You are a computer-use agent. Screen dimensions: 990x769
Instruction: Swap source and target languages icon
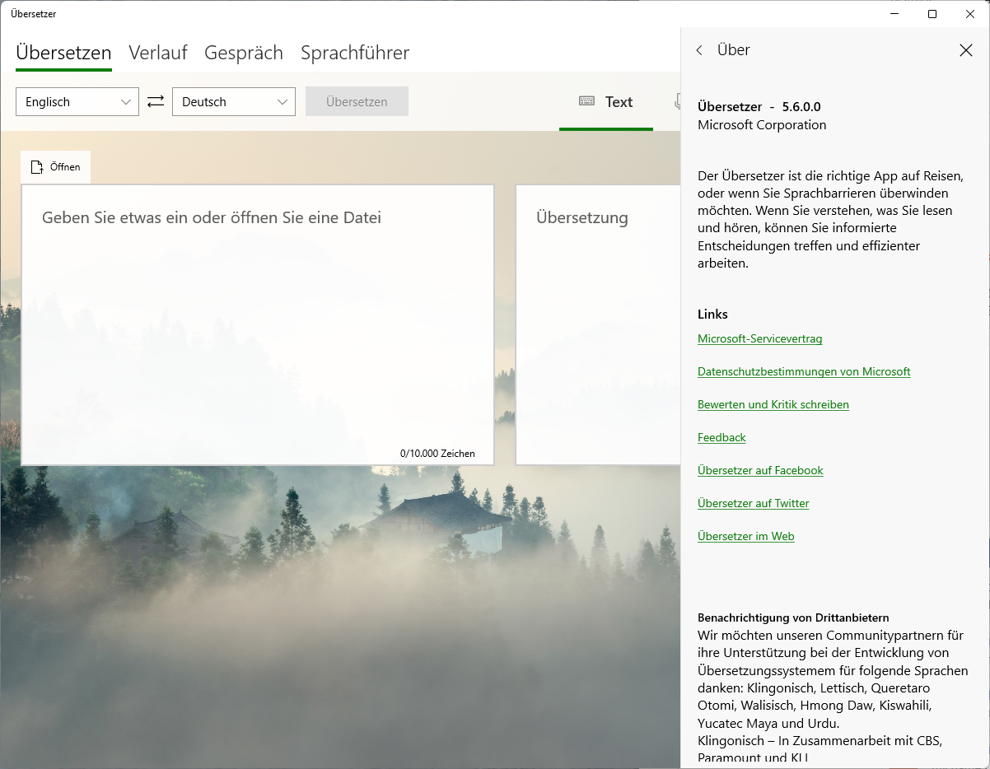(156, 101)
